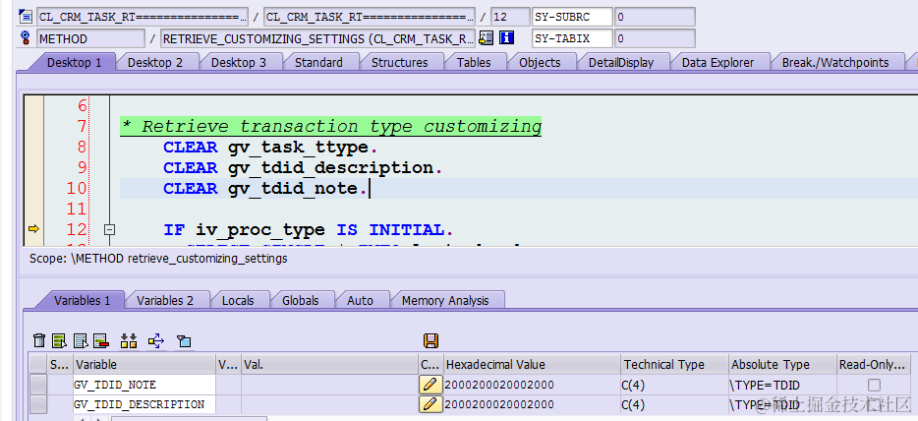Click the Variable column header
The image size is (918, 421).
click(144, 364)
